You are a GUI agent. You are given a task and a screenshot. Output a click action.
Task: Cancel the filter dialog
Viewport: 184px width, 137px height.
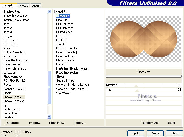[155, 133]
